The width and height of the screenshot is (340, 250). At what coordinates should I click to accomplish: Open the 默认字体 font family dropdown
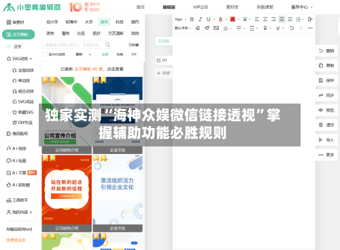183,28
